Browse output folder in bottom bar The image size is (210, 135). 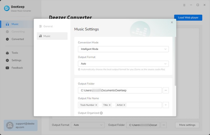tap(164, 125)
